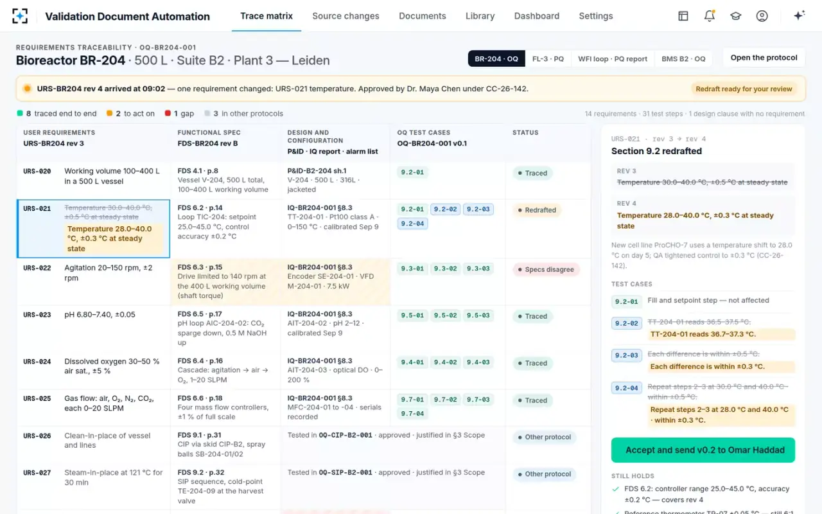The image size is (822, 514).
Task: Click the URS-022 requirement ID
Action: pyautogui.click(x=37, y=268)
